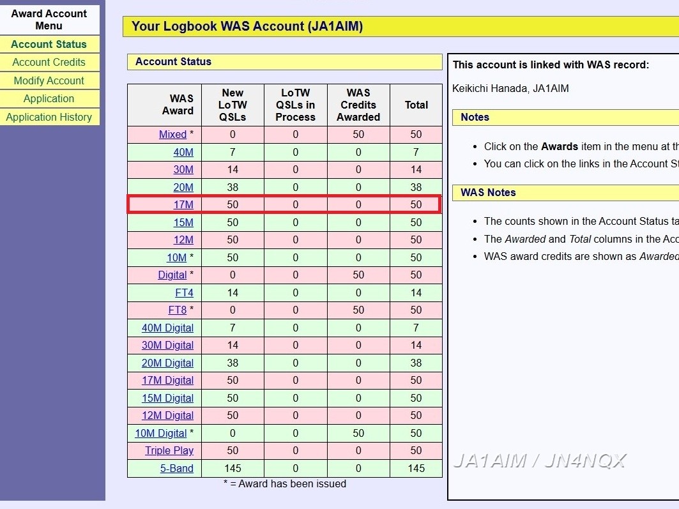Open the 17M Digital award link
This screenshot has height=509, width=679.
pos(167,380)
